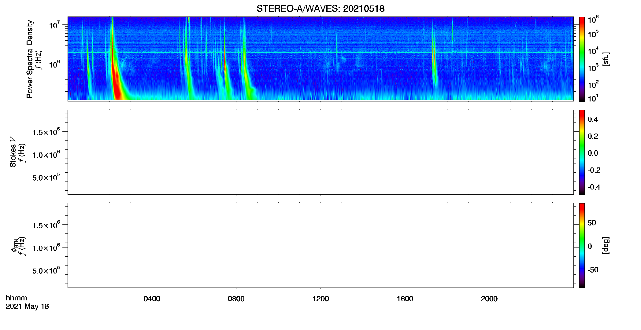This screenshot has width=641, height=330.
Task: Click the [sfu] colorbar unit label
Action: [606, 59]
